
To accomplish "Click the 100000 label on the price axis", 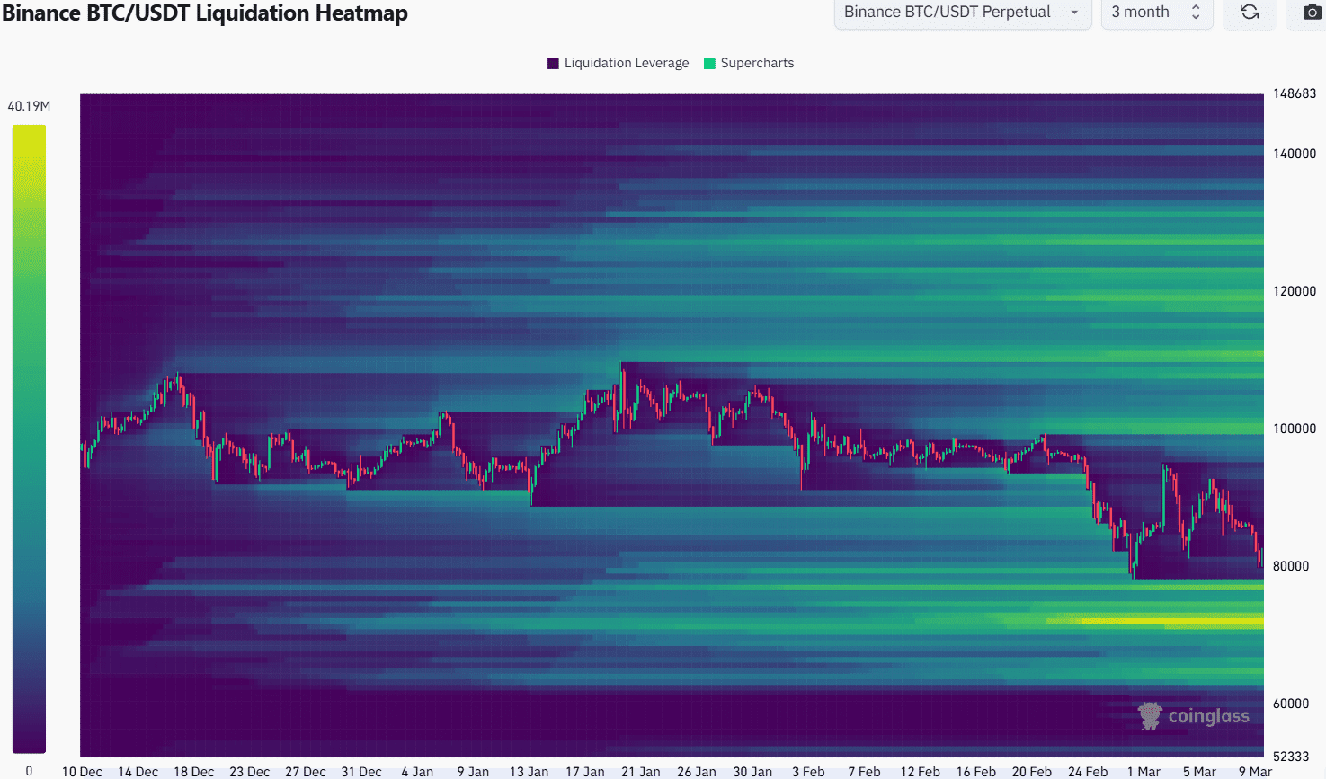I will point(1295,429).
